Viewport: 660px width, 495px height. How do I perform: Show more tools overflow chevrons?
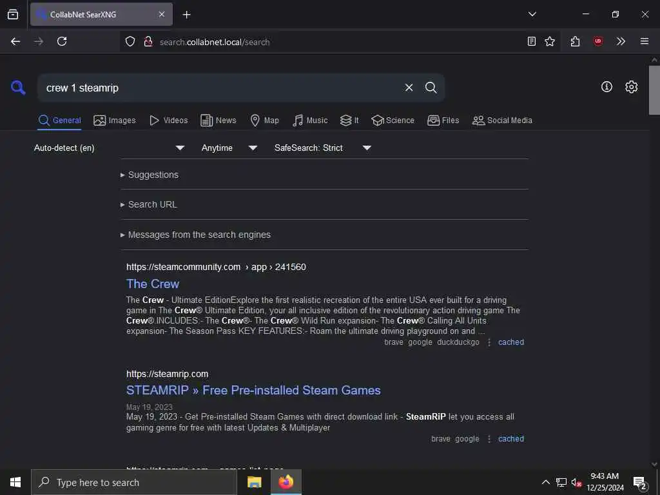pos(621,41)
